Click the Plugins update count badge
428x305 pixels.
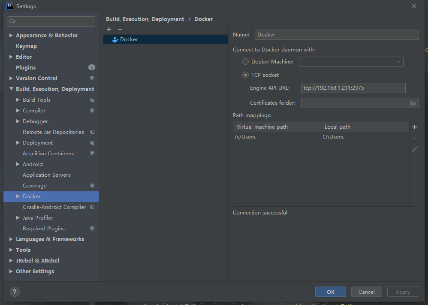(x=92, y=67)
